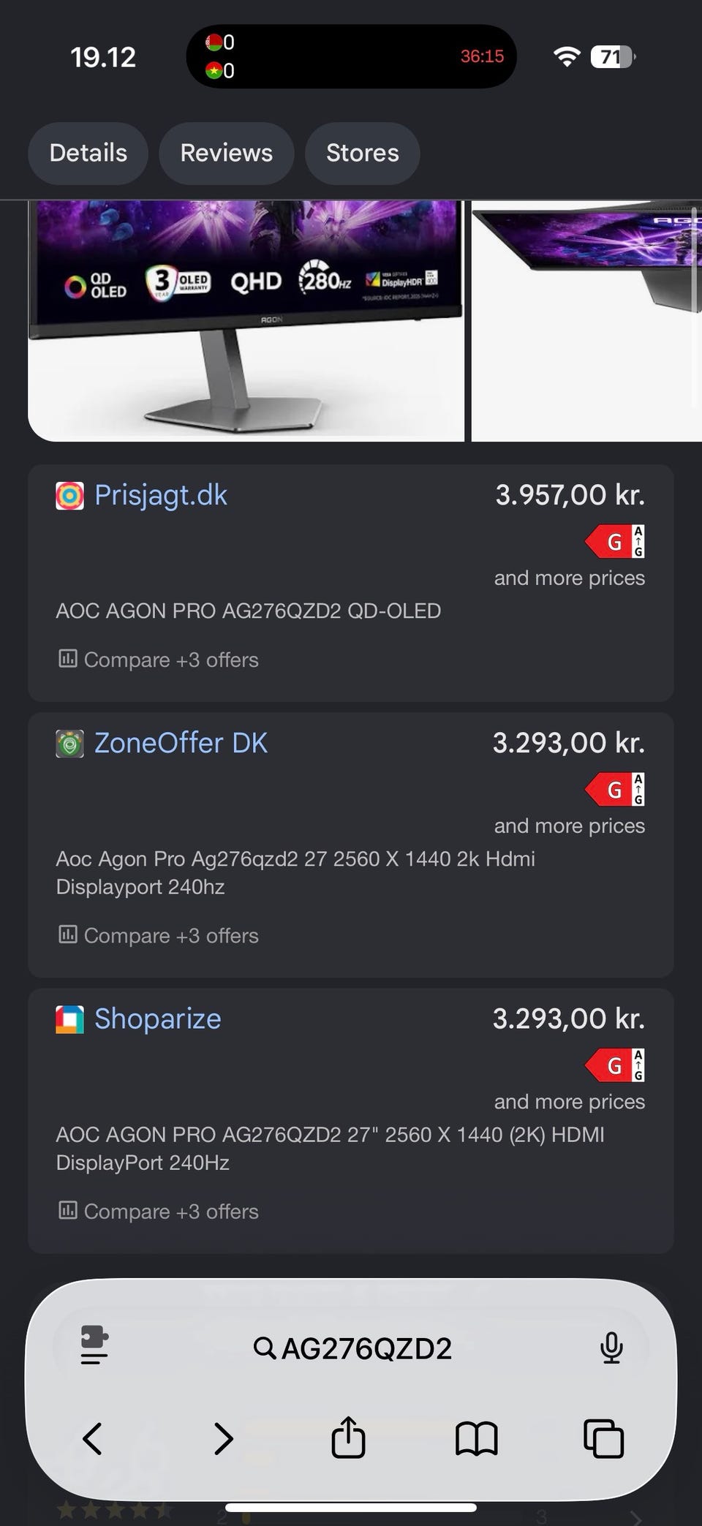
Task: Tap the AG276QZD2 address bar field
Action: coord(352,1348)
